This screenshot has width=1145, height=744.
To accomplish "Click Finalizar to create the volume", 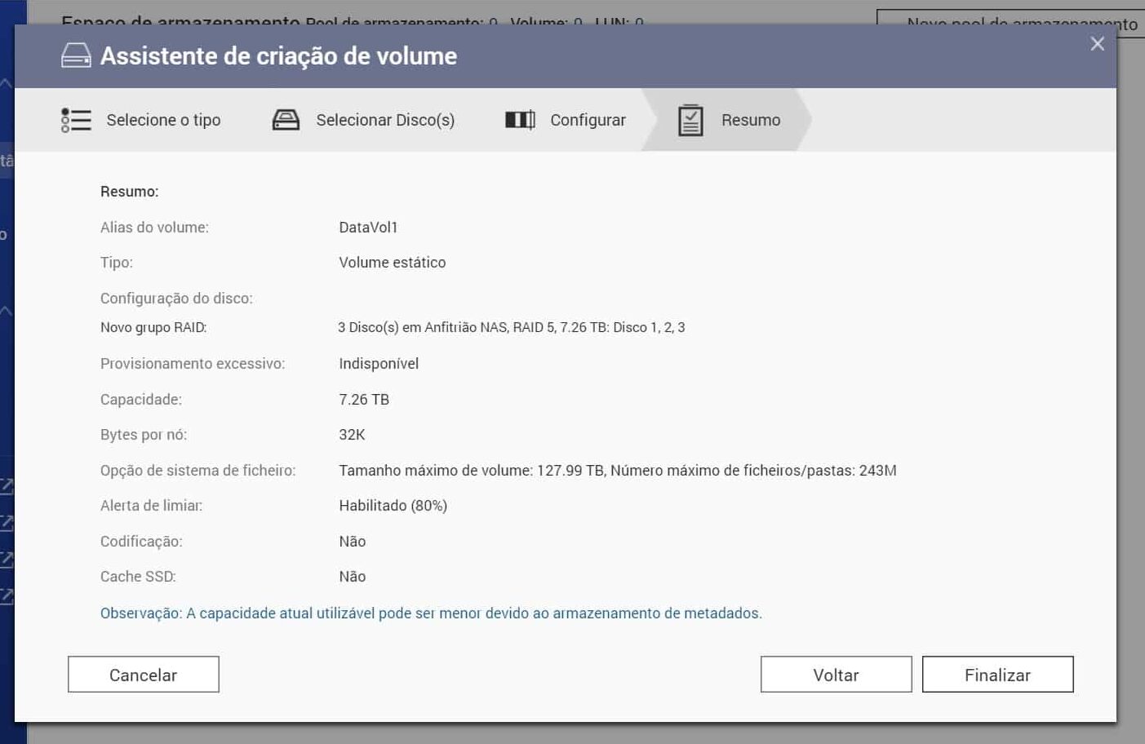I will tap(997, 675).
